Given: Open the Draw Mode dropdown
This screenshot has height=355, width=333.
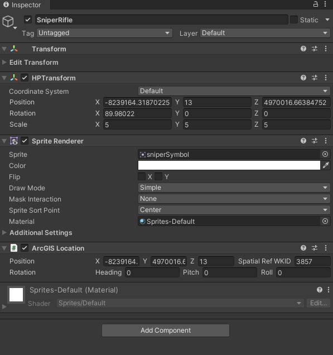Looking at the screenshot, I should [x=234, y=188].
